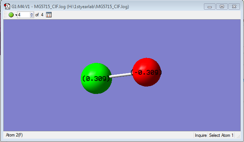This screenshot has height=142, width=244.
Task: Click the toolbar drag handle grip
Action: [6, 15]
